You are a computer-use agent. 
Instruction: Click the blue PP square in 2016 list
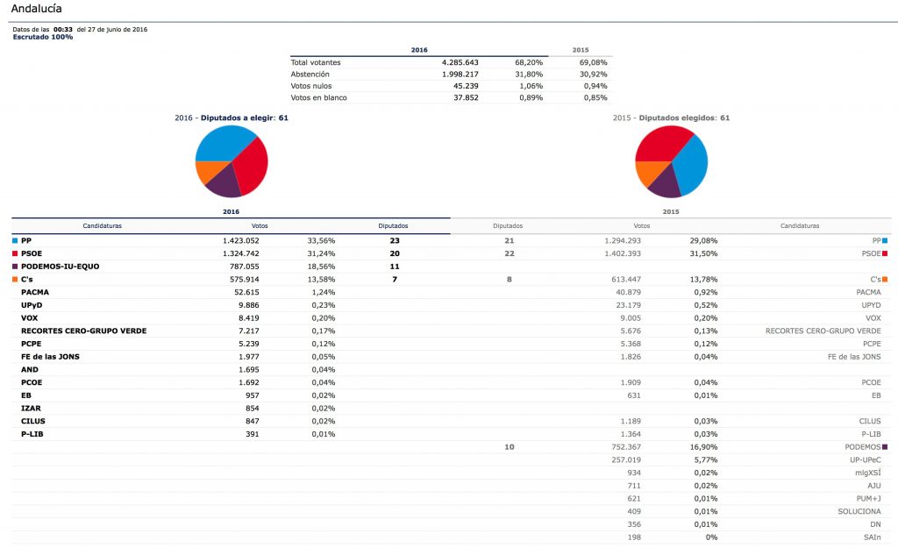(15, 239)
